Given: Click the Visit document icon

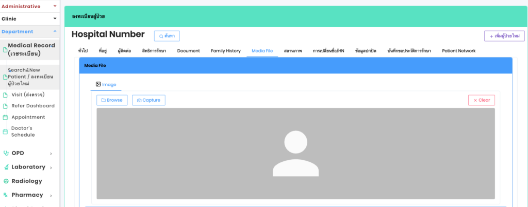Looking at the screenshot, I should coord(5,95).
